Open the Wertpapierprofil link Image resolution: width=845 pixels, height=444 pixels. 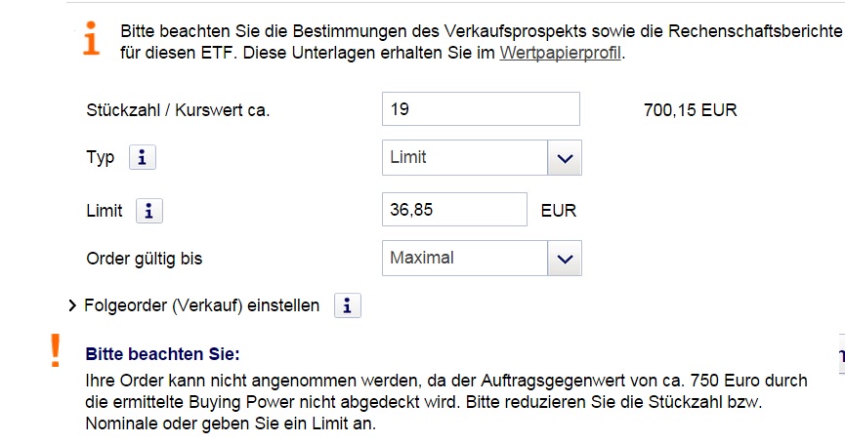click(560, 53)
